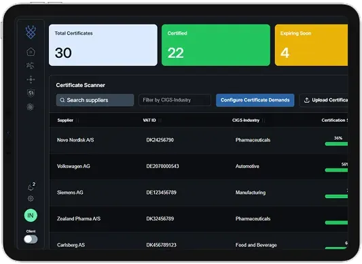Open the Home page from the sidebar
The image size is (362, 264).
pos(31,52)
